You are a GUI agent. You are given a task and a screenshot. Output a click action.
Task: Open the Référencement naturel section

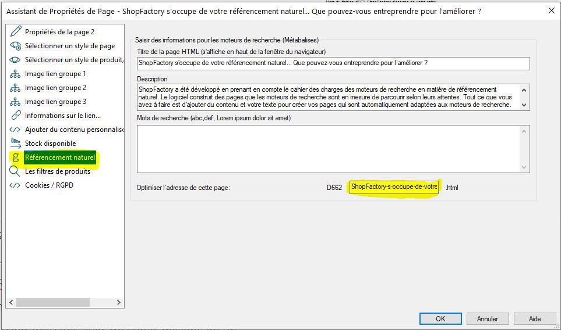coord(59,157)
